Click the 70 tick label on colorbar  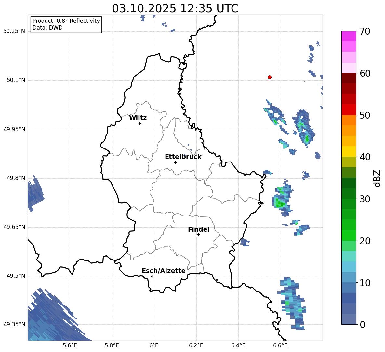coord(365,32)
